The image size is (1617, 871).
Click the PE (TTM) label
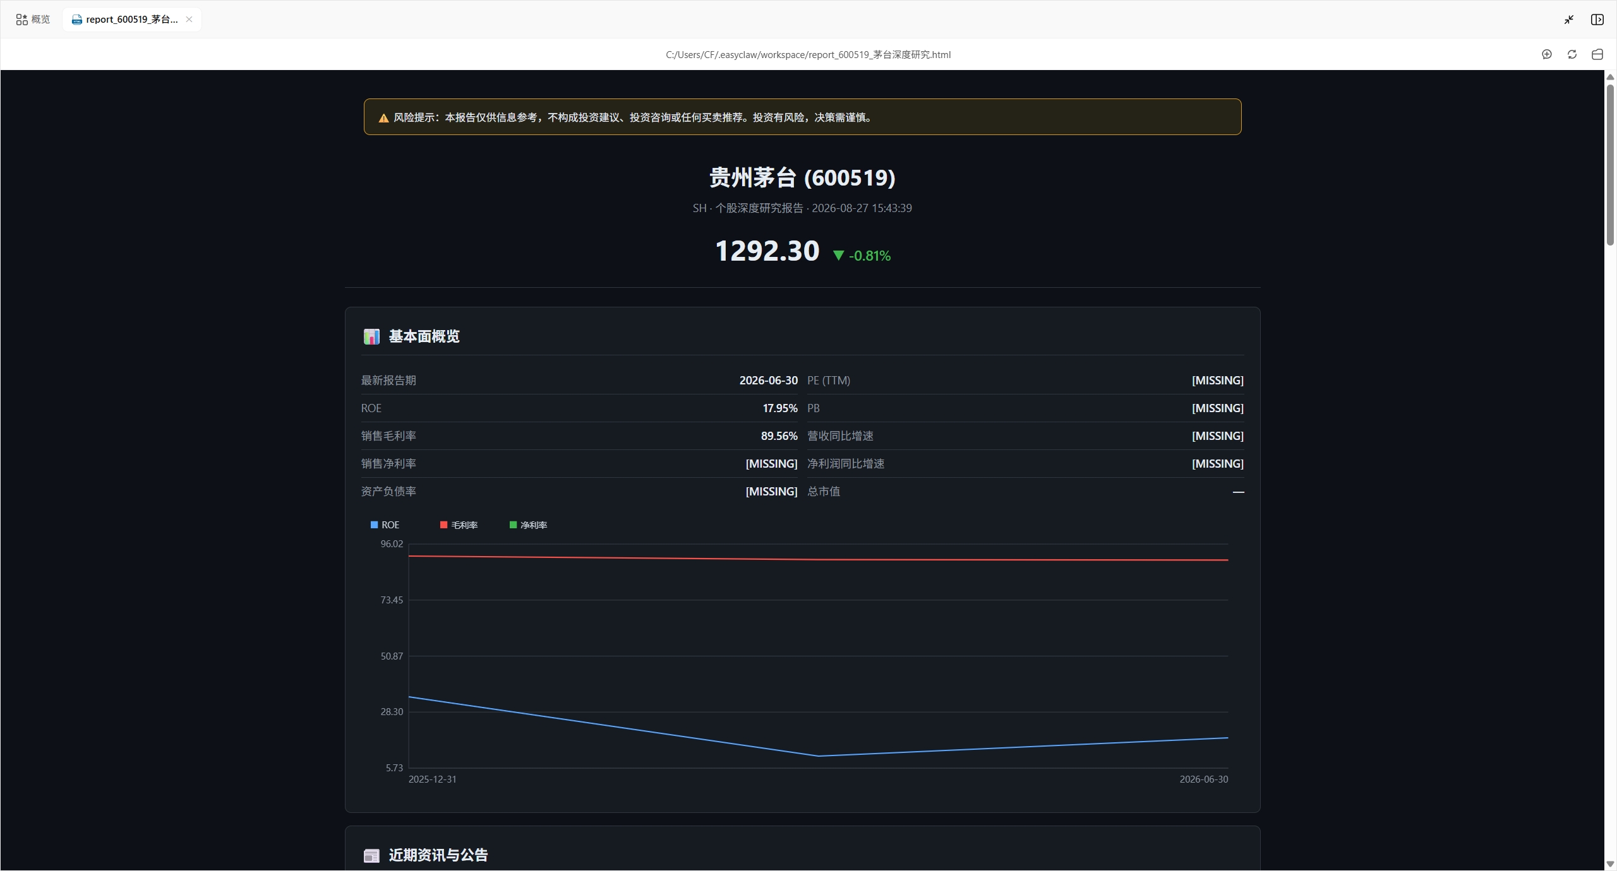click(829, 381)
